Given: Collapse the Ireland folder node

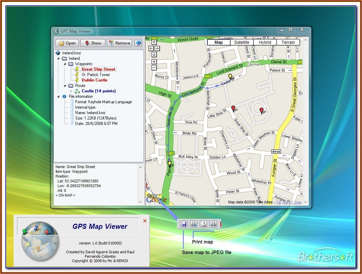Looking at the screenshot, I should click(x=59, y=58).
